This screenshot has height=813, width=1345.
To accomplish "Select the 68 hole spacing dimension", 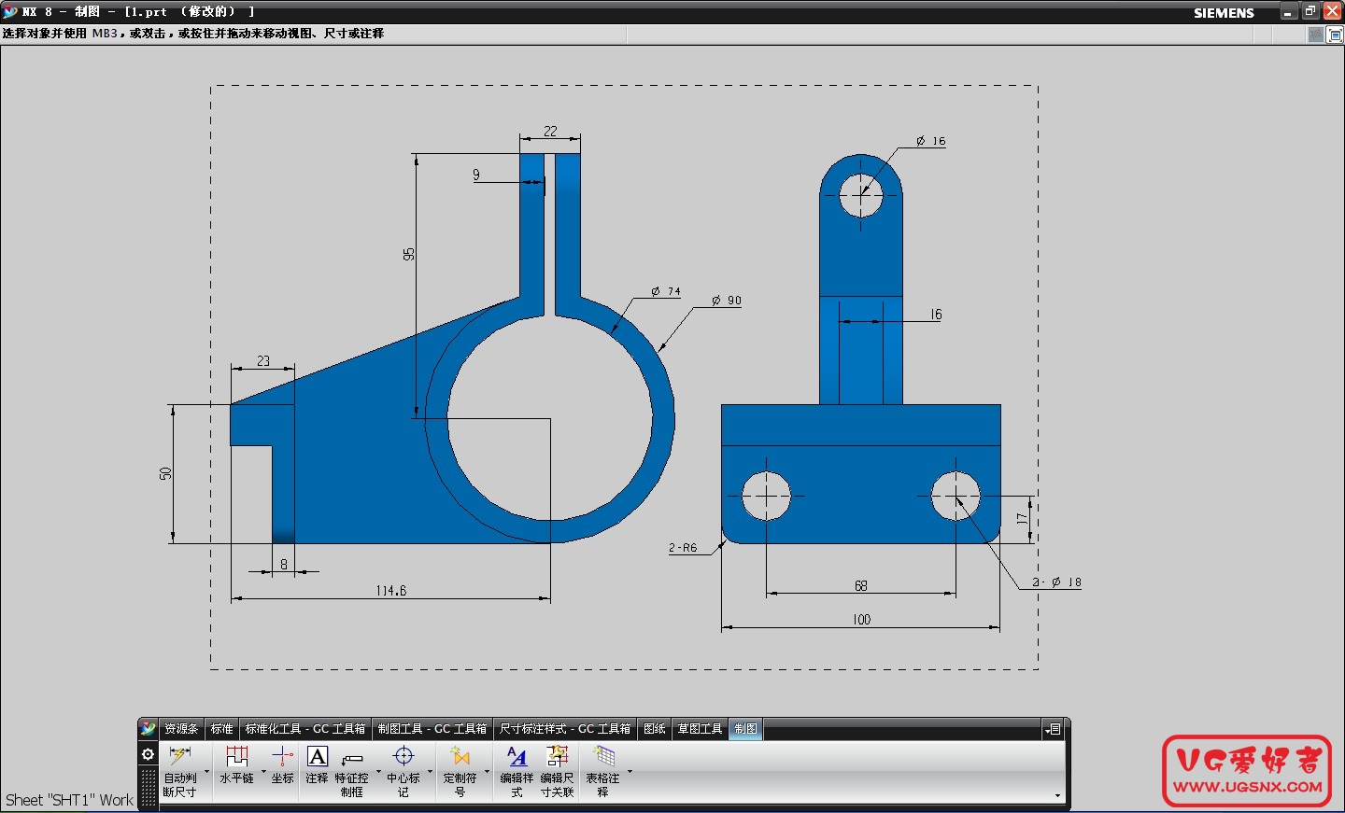I will pos(861,586).
